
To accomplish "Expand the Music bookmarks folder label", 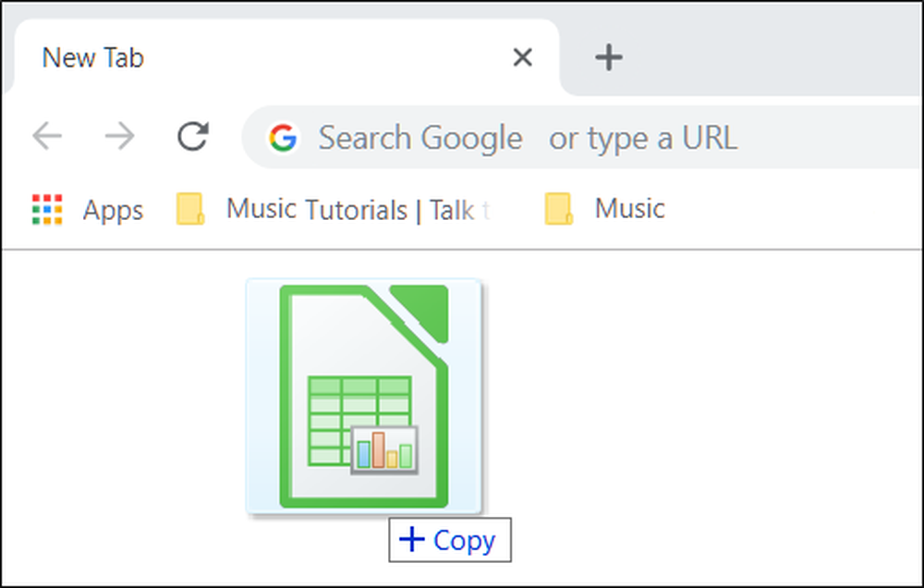I will (629, 208).
